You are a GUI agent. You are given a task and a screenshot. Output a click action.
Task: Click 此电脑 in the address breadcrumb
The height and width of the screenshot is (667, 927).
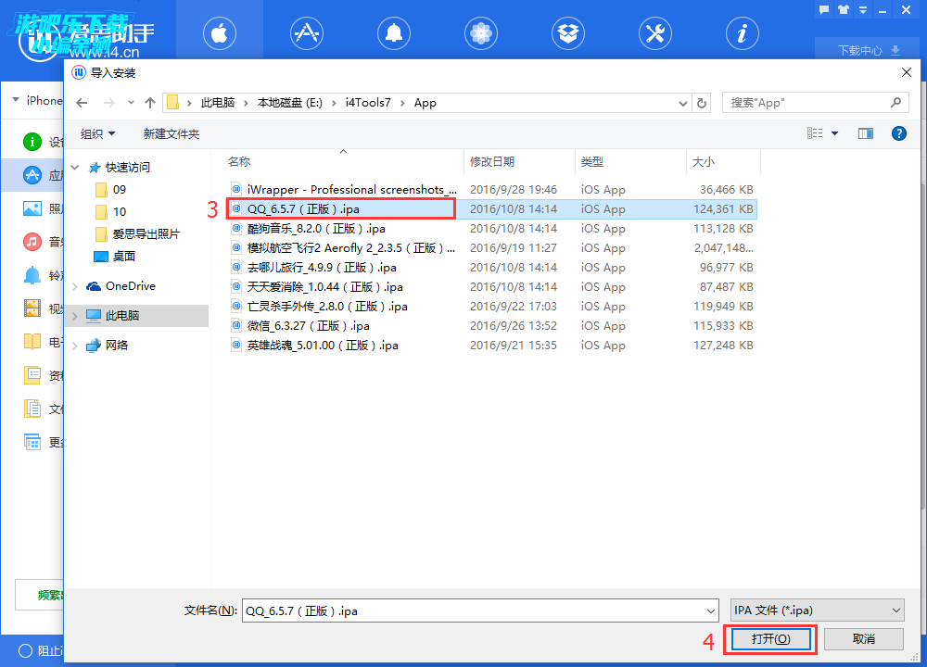point(218,103)
